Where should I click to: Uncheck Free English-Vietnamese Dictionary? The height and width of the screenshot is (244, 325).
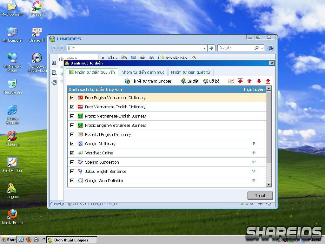(72, 98)
